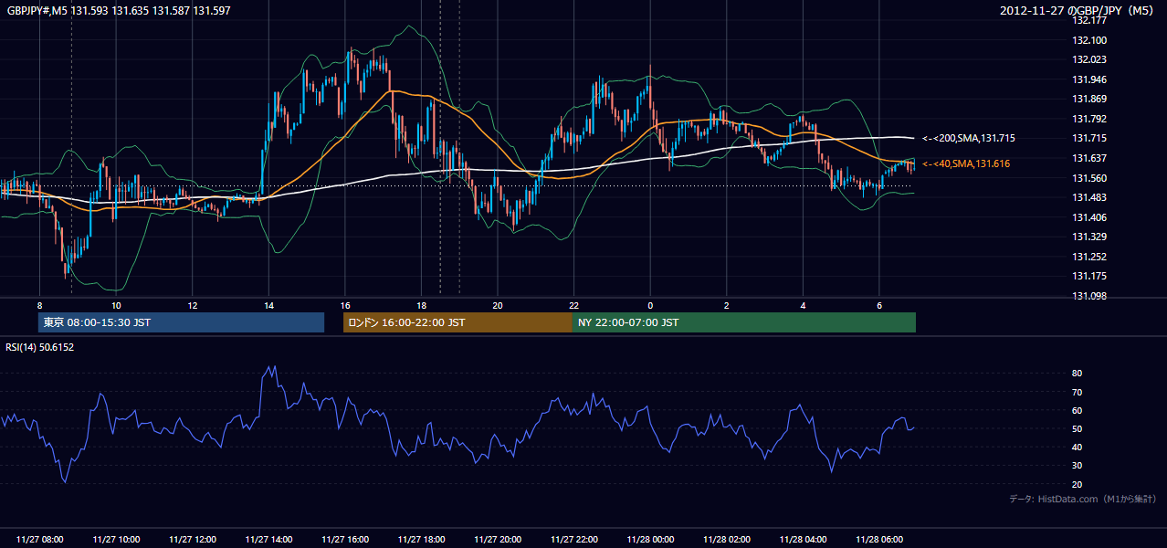Select price level 131.175 on the axis
Viewport: 1167px width, 548px height.
[x=1090, y=276]
